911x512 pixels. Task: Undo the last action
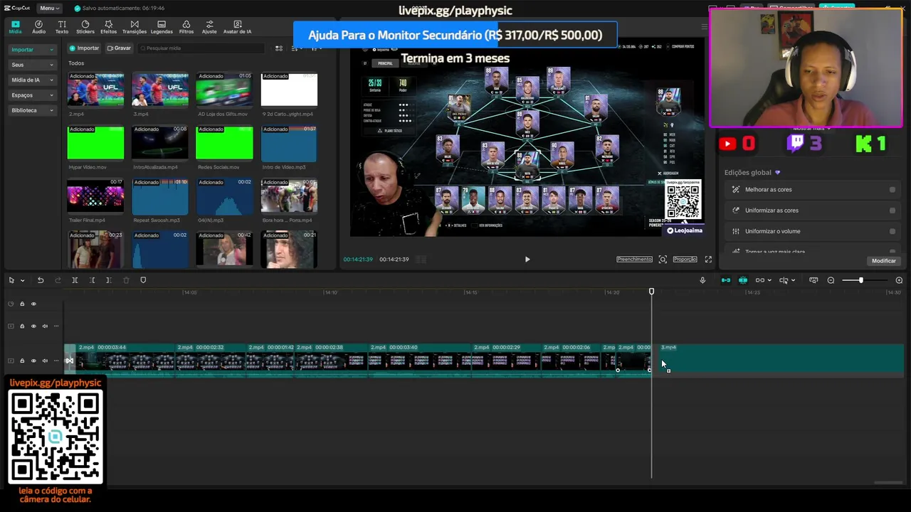[x=41, y=280]
